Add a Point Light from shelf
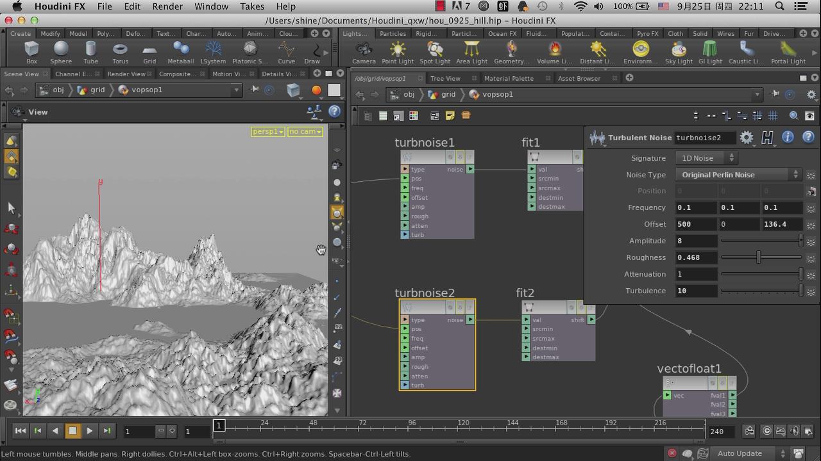The image size is (821, 461). coord(398,53)
